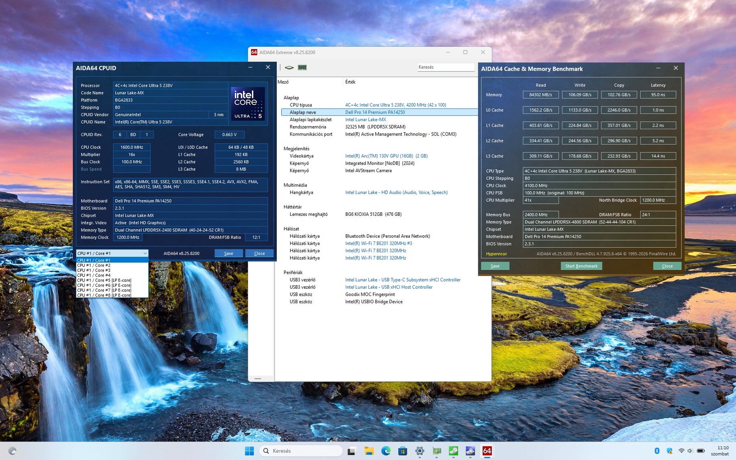This screenshot has width=736, height=460.
Task: Open the Dell Pro 14 Premium PA14250 link
Action: tap(375, 112)
